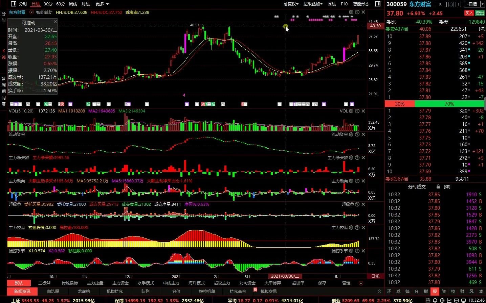Select the 日线 period tab

pyautogui.click(x=36, y=4)
